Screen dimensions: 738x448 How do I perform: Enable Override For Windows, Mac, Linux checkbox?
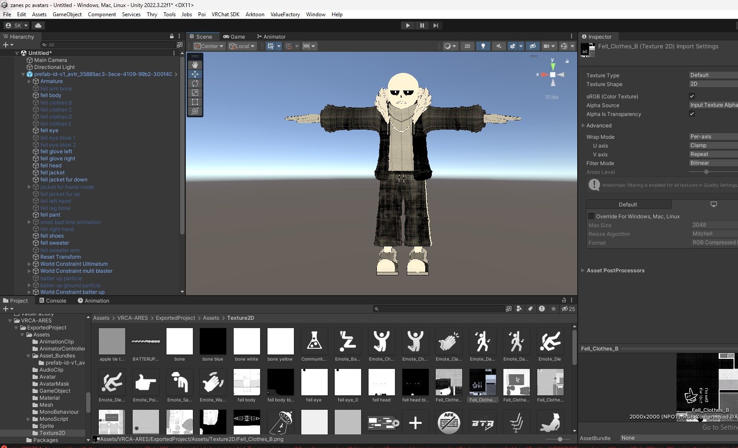point(591,216)
